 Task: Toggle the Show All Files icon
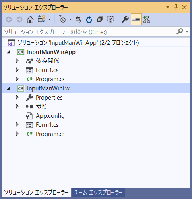point(111,19)
